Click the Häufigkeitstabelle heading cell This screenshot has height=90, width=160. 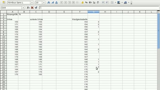pyautogui.click(x=80, y=19)
